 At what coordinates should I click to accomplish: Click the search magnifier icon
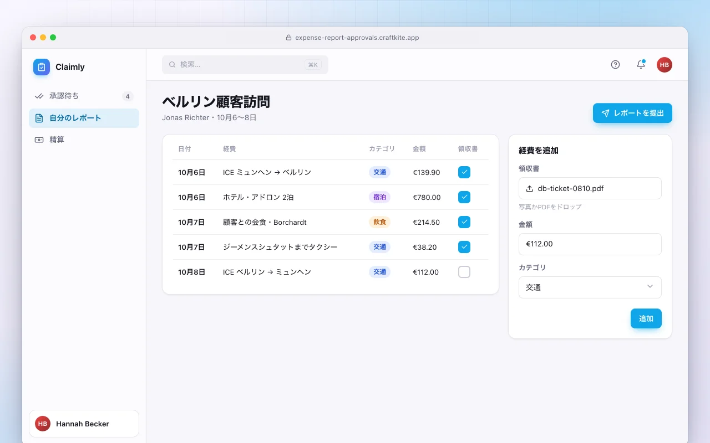[173, 65]
